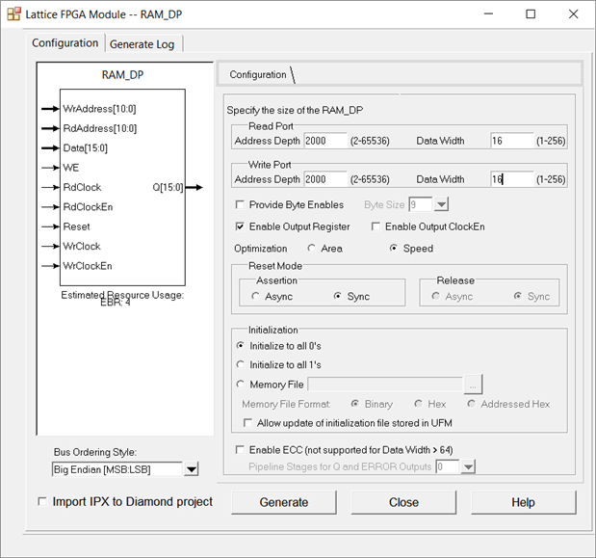Open Pipeline Stages for Q dropdown
The image size is (596, 558).
(x=468, y=466)
